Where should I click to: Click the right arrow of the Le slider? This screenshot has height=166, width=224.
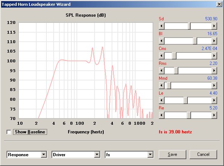pyautogui.click(x=214, y=100)
